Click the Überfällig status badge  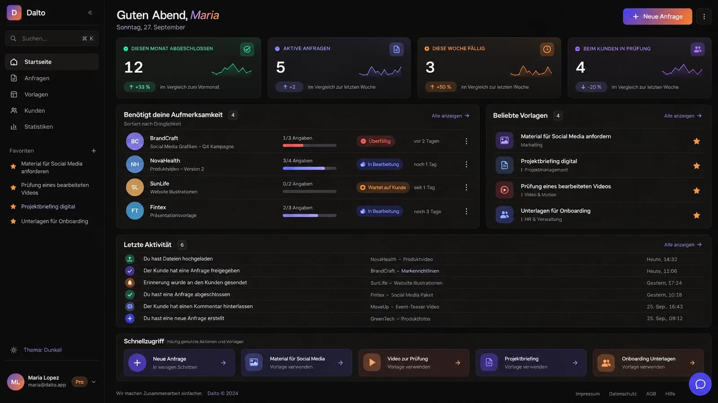coord(376,141)
